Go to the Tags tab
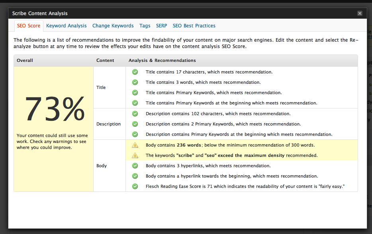 [145, 26]
